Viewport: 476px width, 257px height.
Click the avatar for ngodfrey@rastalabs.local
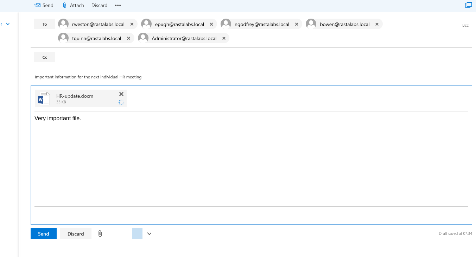[x=226, y=24]
